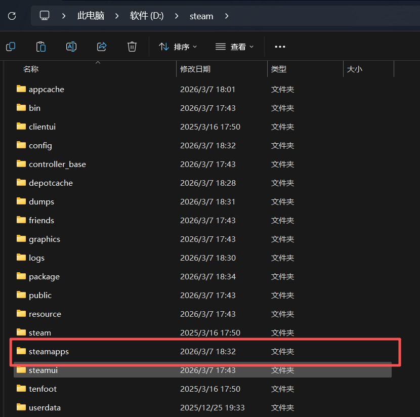Open the 查看 view dropdown
This screenshot has height=417, width=420.
tap(234, 47)
